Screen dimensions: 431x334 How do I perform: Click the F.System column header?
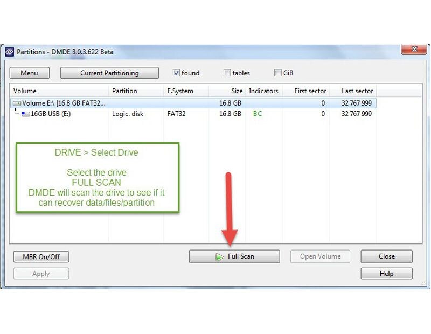pos(186,91)
